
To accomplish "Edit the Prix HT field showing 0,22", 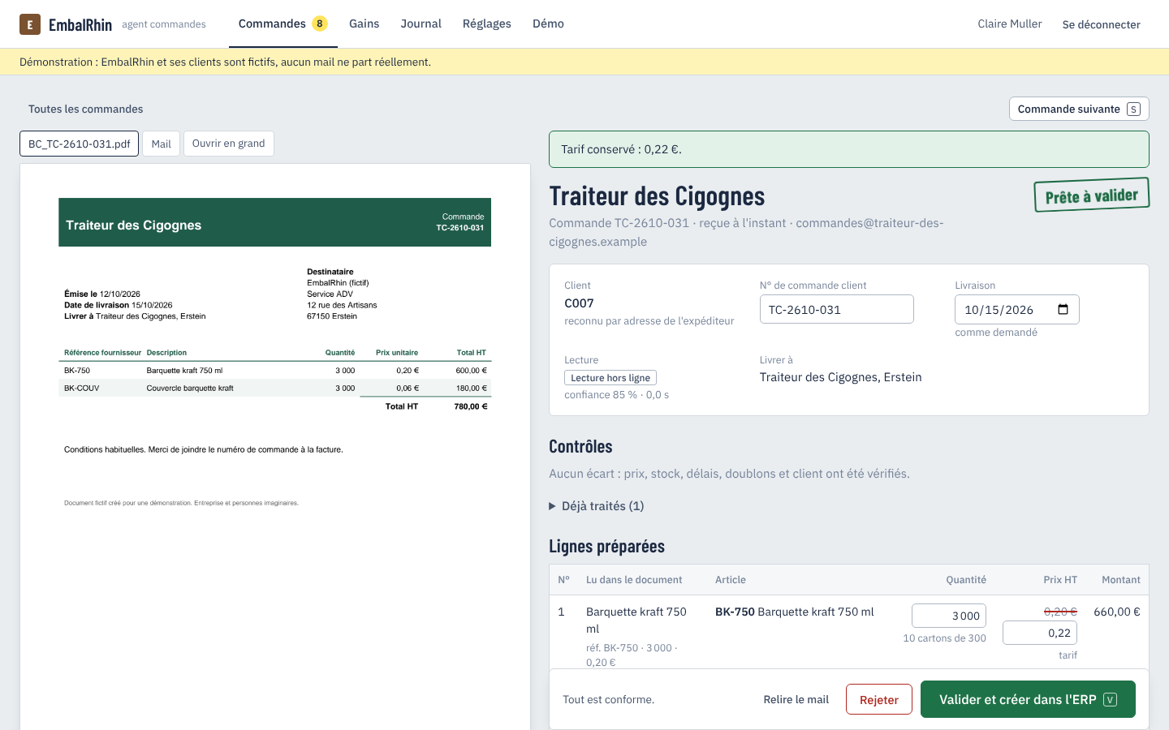I will point(1039,633).
